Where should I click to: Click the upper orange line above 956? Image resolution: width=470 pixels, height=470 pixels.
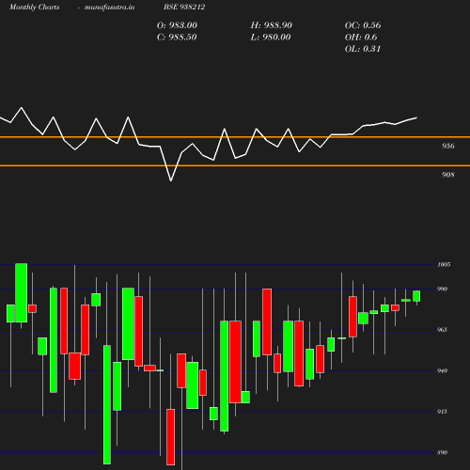pyautogui.click(x=235, y=137)
